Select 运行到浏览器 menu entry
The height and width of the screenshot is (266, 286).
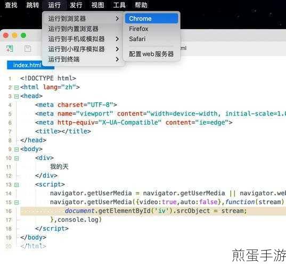click(84, 19)
